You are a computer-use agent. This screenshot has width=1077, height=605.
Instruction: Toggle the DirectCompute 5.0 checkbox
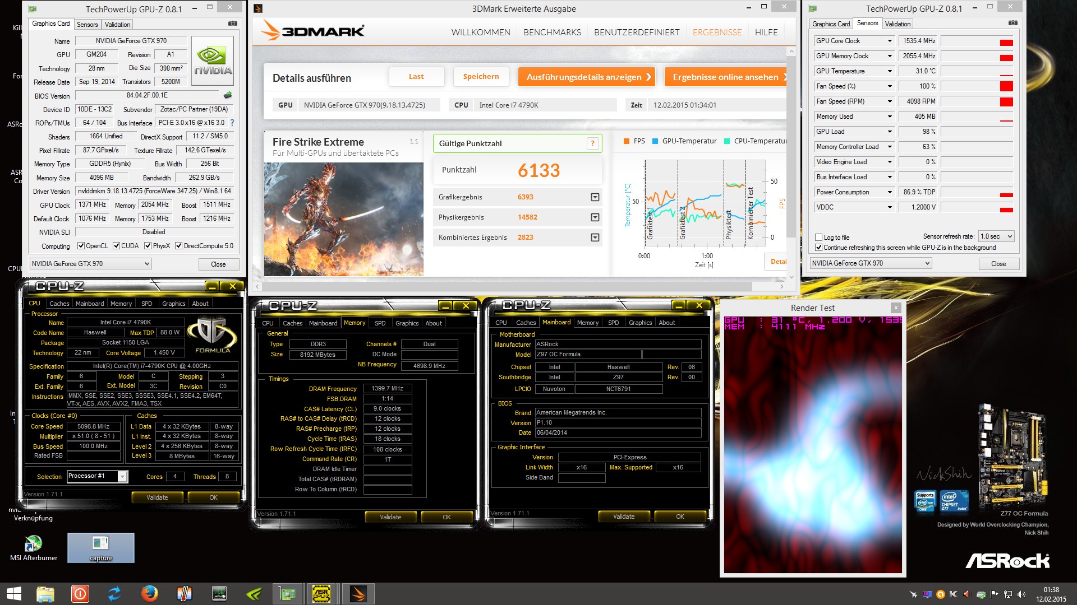[178, 246]
